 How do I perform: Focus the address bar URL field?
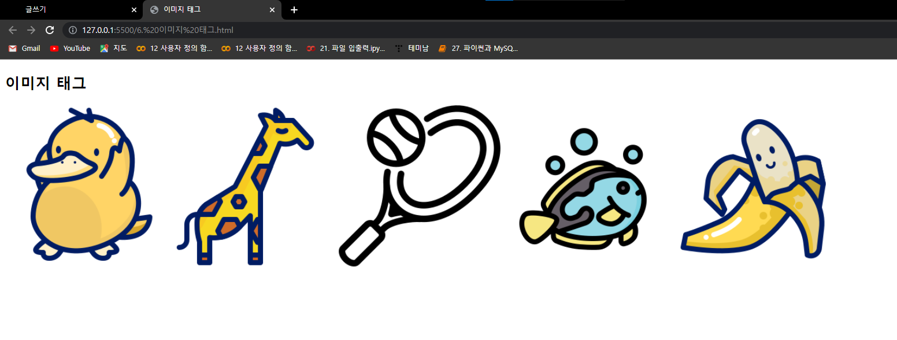480,30
